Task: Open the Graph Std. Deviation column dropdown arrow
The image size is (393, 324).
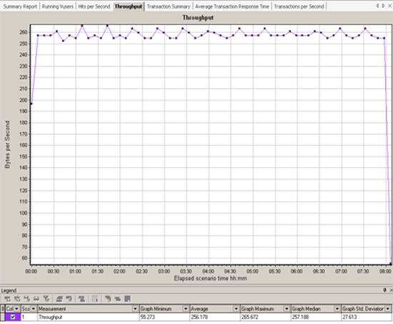Action: pyautogui.click(x=388, y=309)
